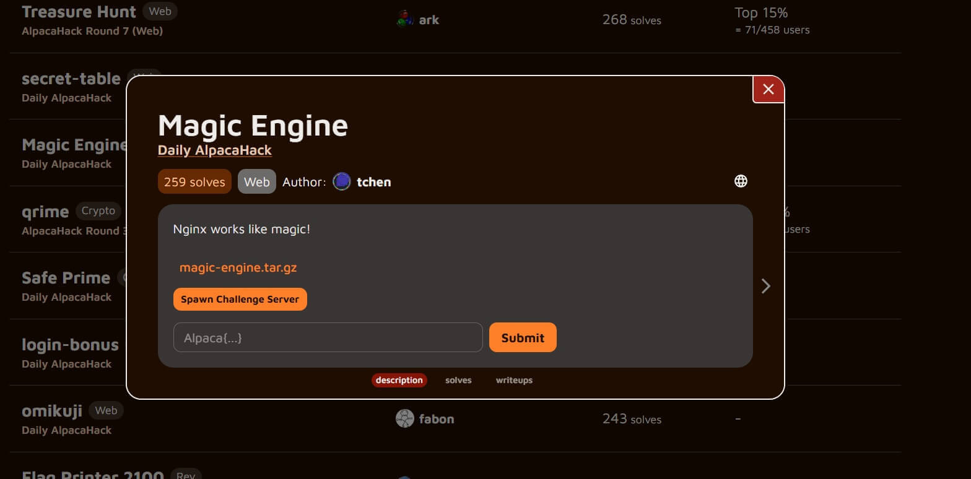
Task: Open the Daily AlpacaHack link in dialog
Action: [215, 150]
